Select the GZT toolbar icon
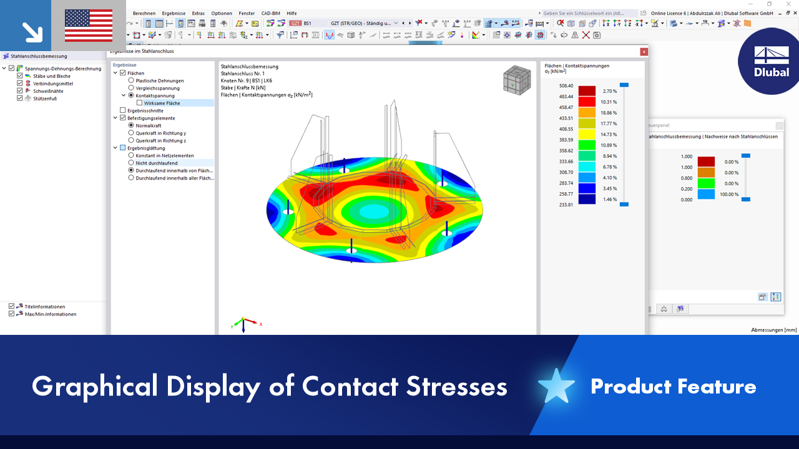Viewport: 799px width, 449px height. point(294,23)
